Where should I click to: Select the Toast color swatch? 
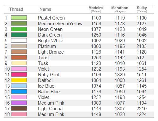(x=19, y=57)
